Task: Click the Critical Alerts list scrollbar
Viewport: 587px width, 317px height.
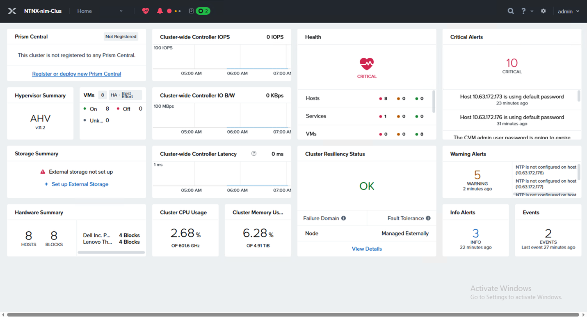Action: point(579,96)
